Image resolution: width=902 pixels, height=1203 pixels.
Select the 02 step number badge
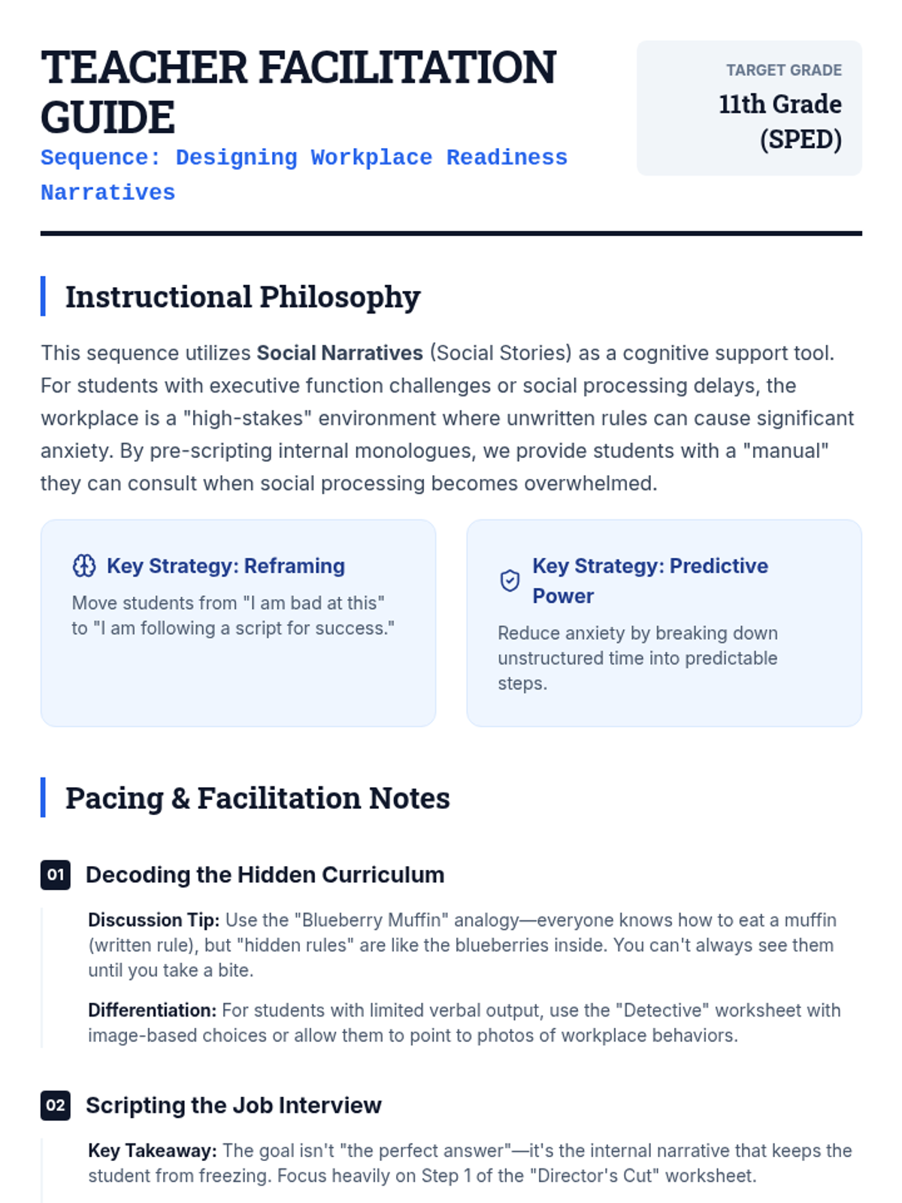[x=56, y=1105]
